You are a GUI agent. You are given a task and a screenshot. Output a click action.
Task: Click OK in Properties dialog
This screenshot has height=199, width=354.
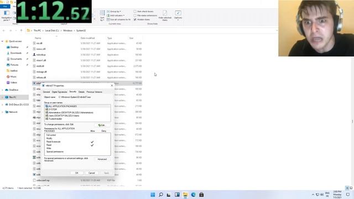(76, 173)
